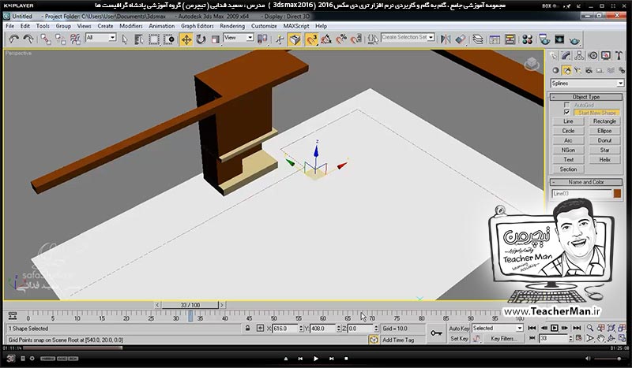Click the Line03 object name field
Screen dimensions: 632x368
[581, 193]
